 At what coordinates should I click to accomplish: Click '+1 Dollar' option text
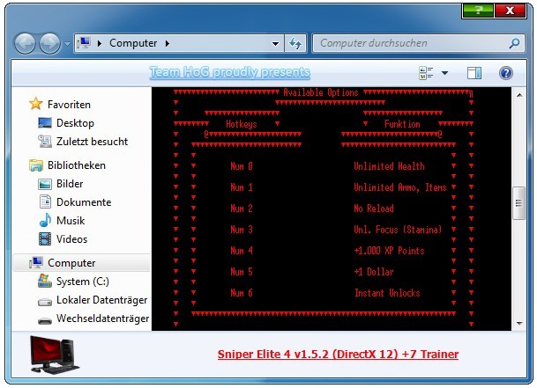click(374, 272)
